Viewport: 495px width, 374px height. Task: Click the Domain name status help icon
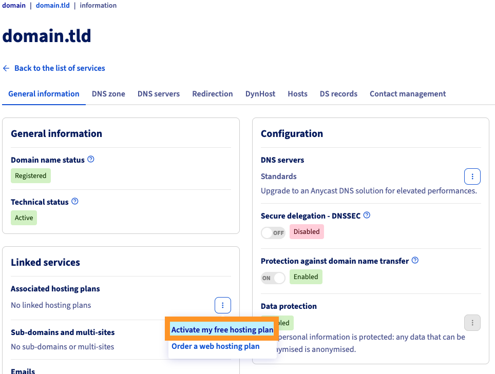pos(91,160)
